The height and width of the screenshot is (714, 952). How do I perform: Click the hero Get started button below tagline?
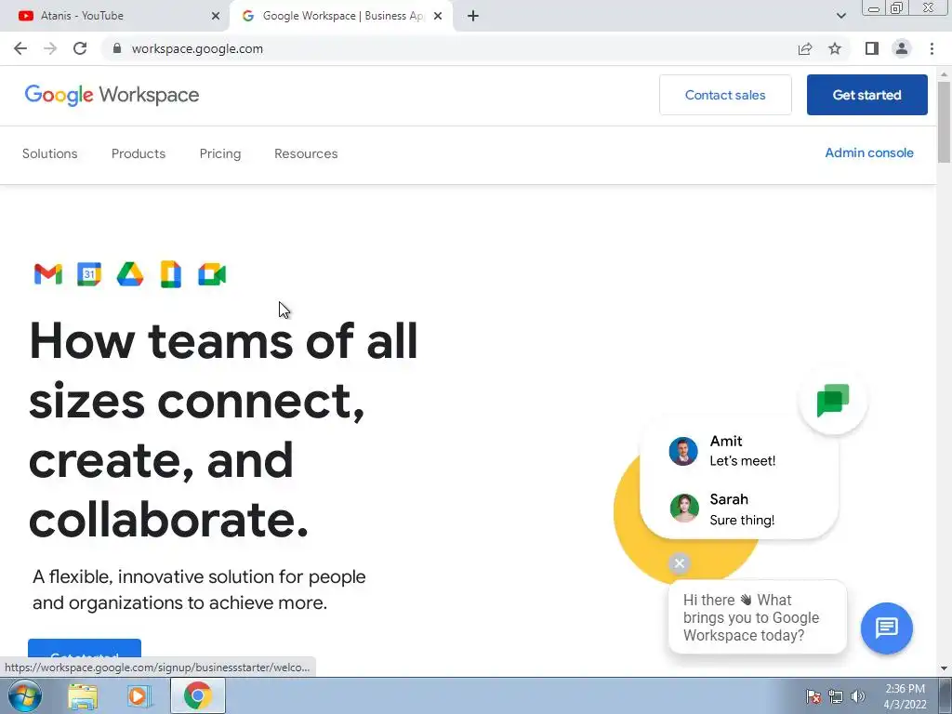(x=85, y=648)
